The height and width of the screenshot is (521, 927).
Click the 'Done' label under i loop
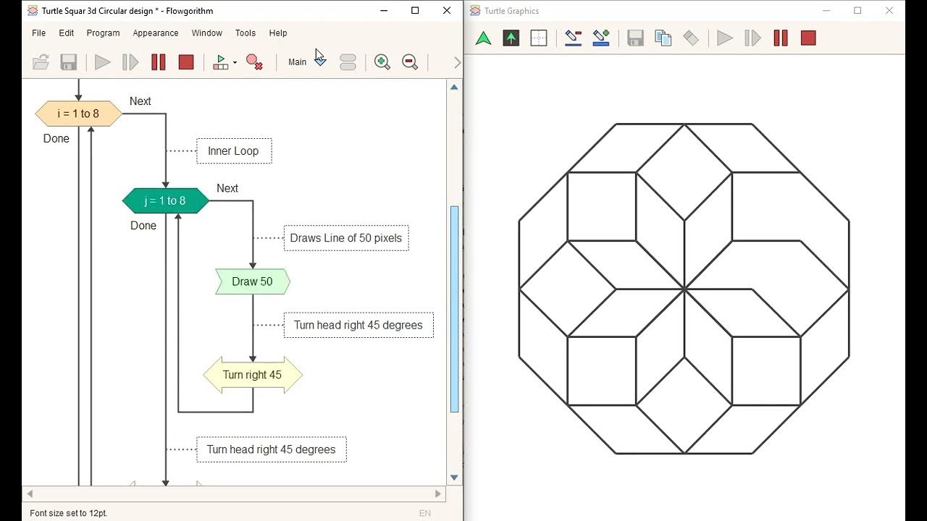pyautogui.click(x=56, y=138)
